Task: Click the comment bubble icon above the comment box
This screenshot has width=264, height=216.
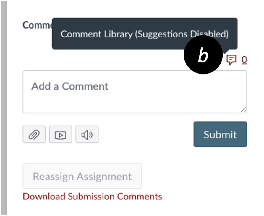Action: coord(232,60)
